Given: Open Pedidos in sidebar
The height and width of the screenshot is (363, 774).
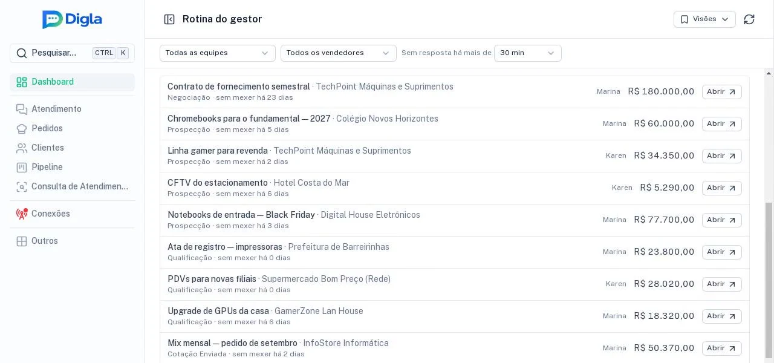Looking at the screenshot, I should (x=72, y=128).
